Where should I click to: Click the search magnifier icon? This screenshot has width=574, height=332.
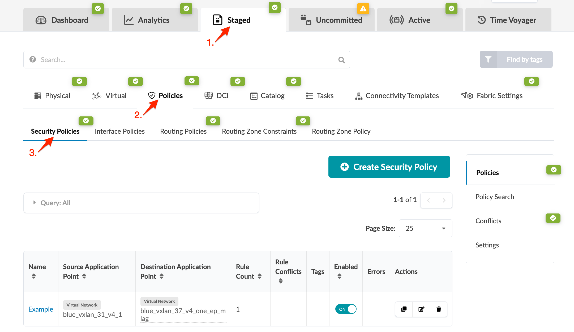pos(342,60)
